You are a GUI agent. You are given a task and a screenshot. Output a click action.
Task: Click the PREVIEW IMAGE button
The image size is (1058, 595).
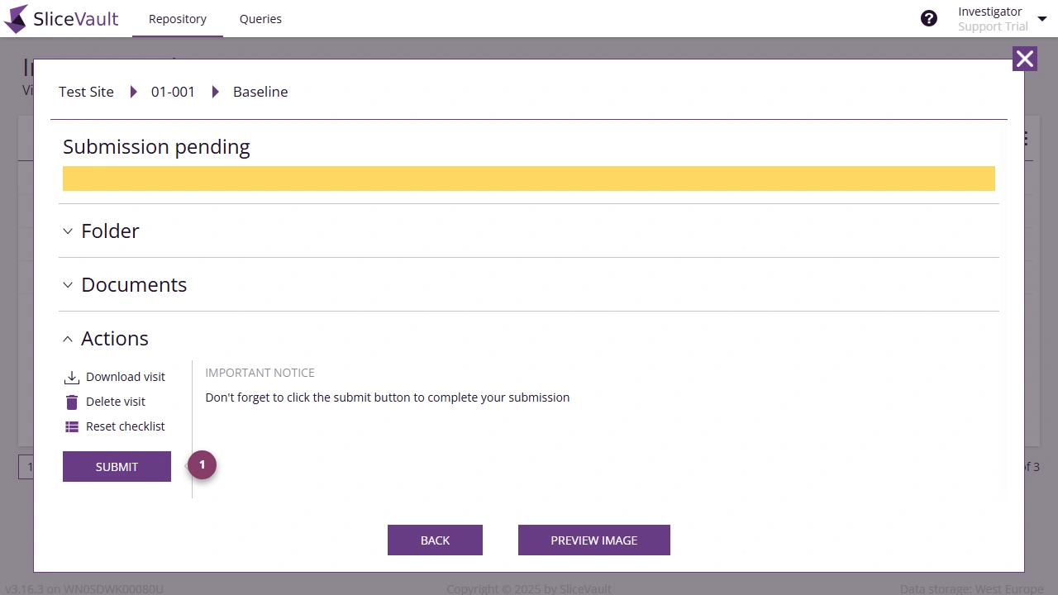pyautogui.click(x=593, y=540)
